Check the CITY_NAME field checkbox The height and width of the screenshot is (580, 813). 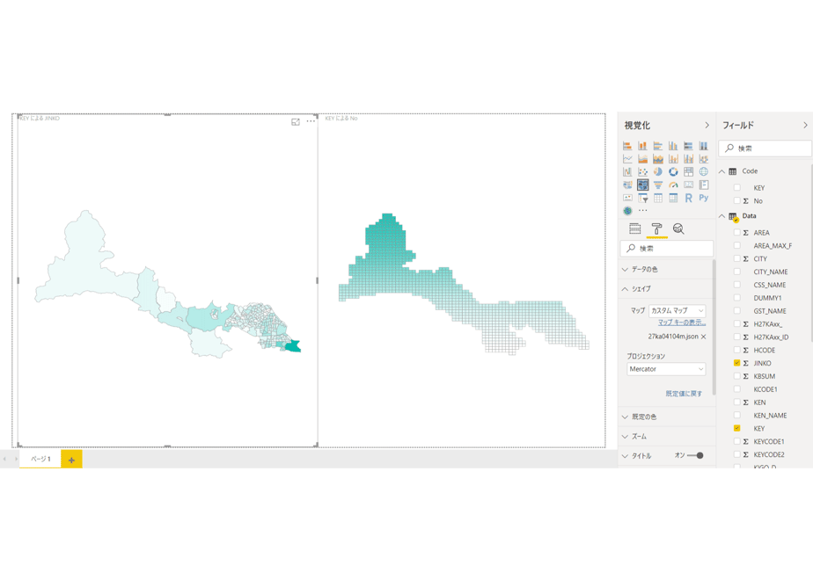[x=736, y=272]
